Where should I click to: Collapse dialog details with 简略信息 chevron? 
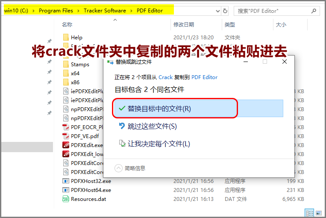pos(118,168)
